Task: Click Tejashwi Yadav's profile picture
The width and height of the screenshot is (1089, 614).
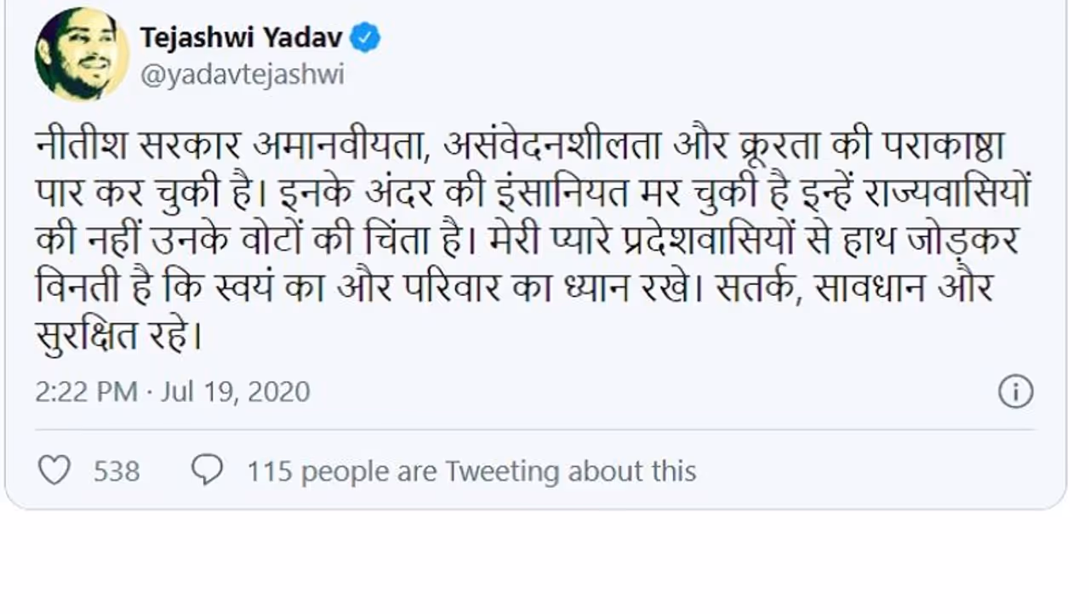Action: coord(82,54)
